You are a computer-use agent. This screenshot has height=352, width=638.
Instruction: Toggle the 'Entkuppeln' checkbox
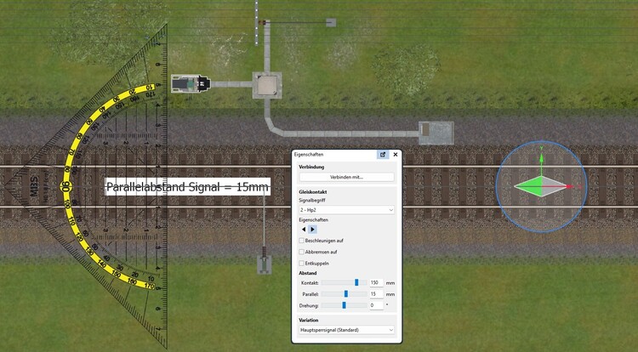point(301,264)
